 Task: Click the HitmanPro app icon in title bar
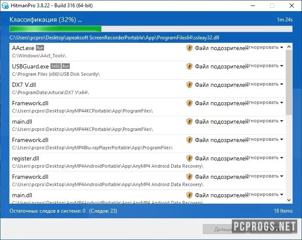click(5, 6)
